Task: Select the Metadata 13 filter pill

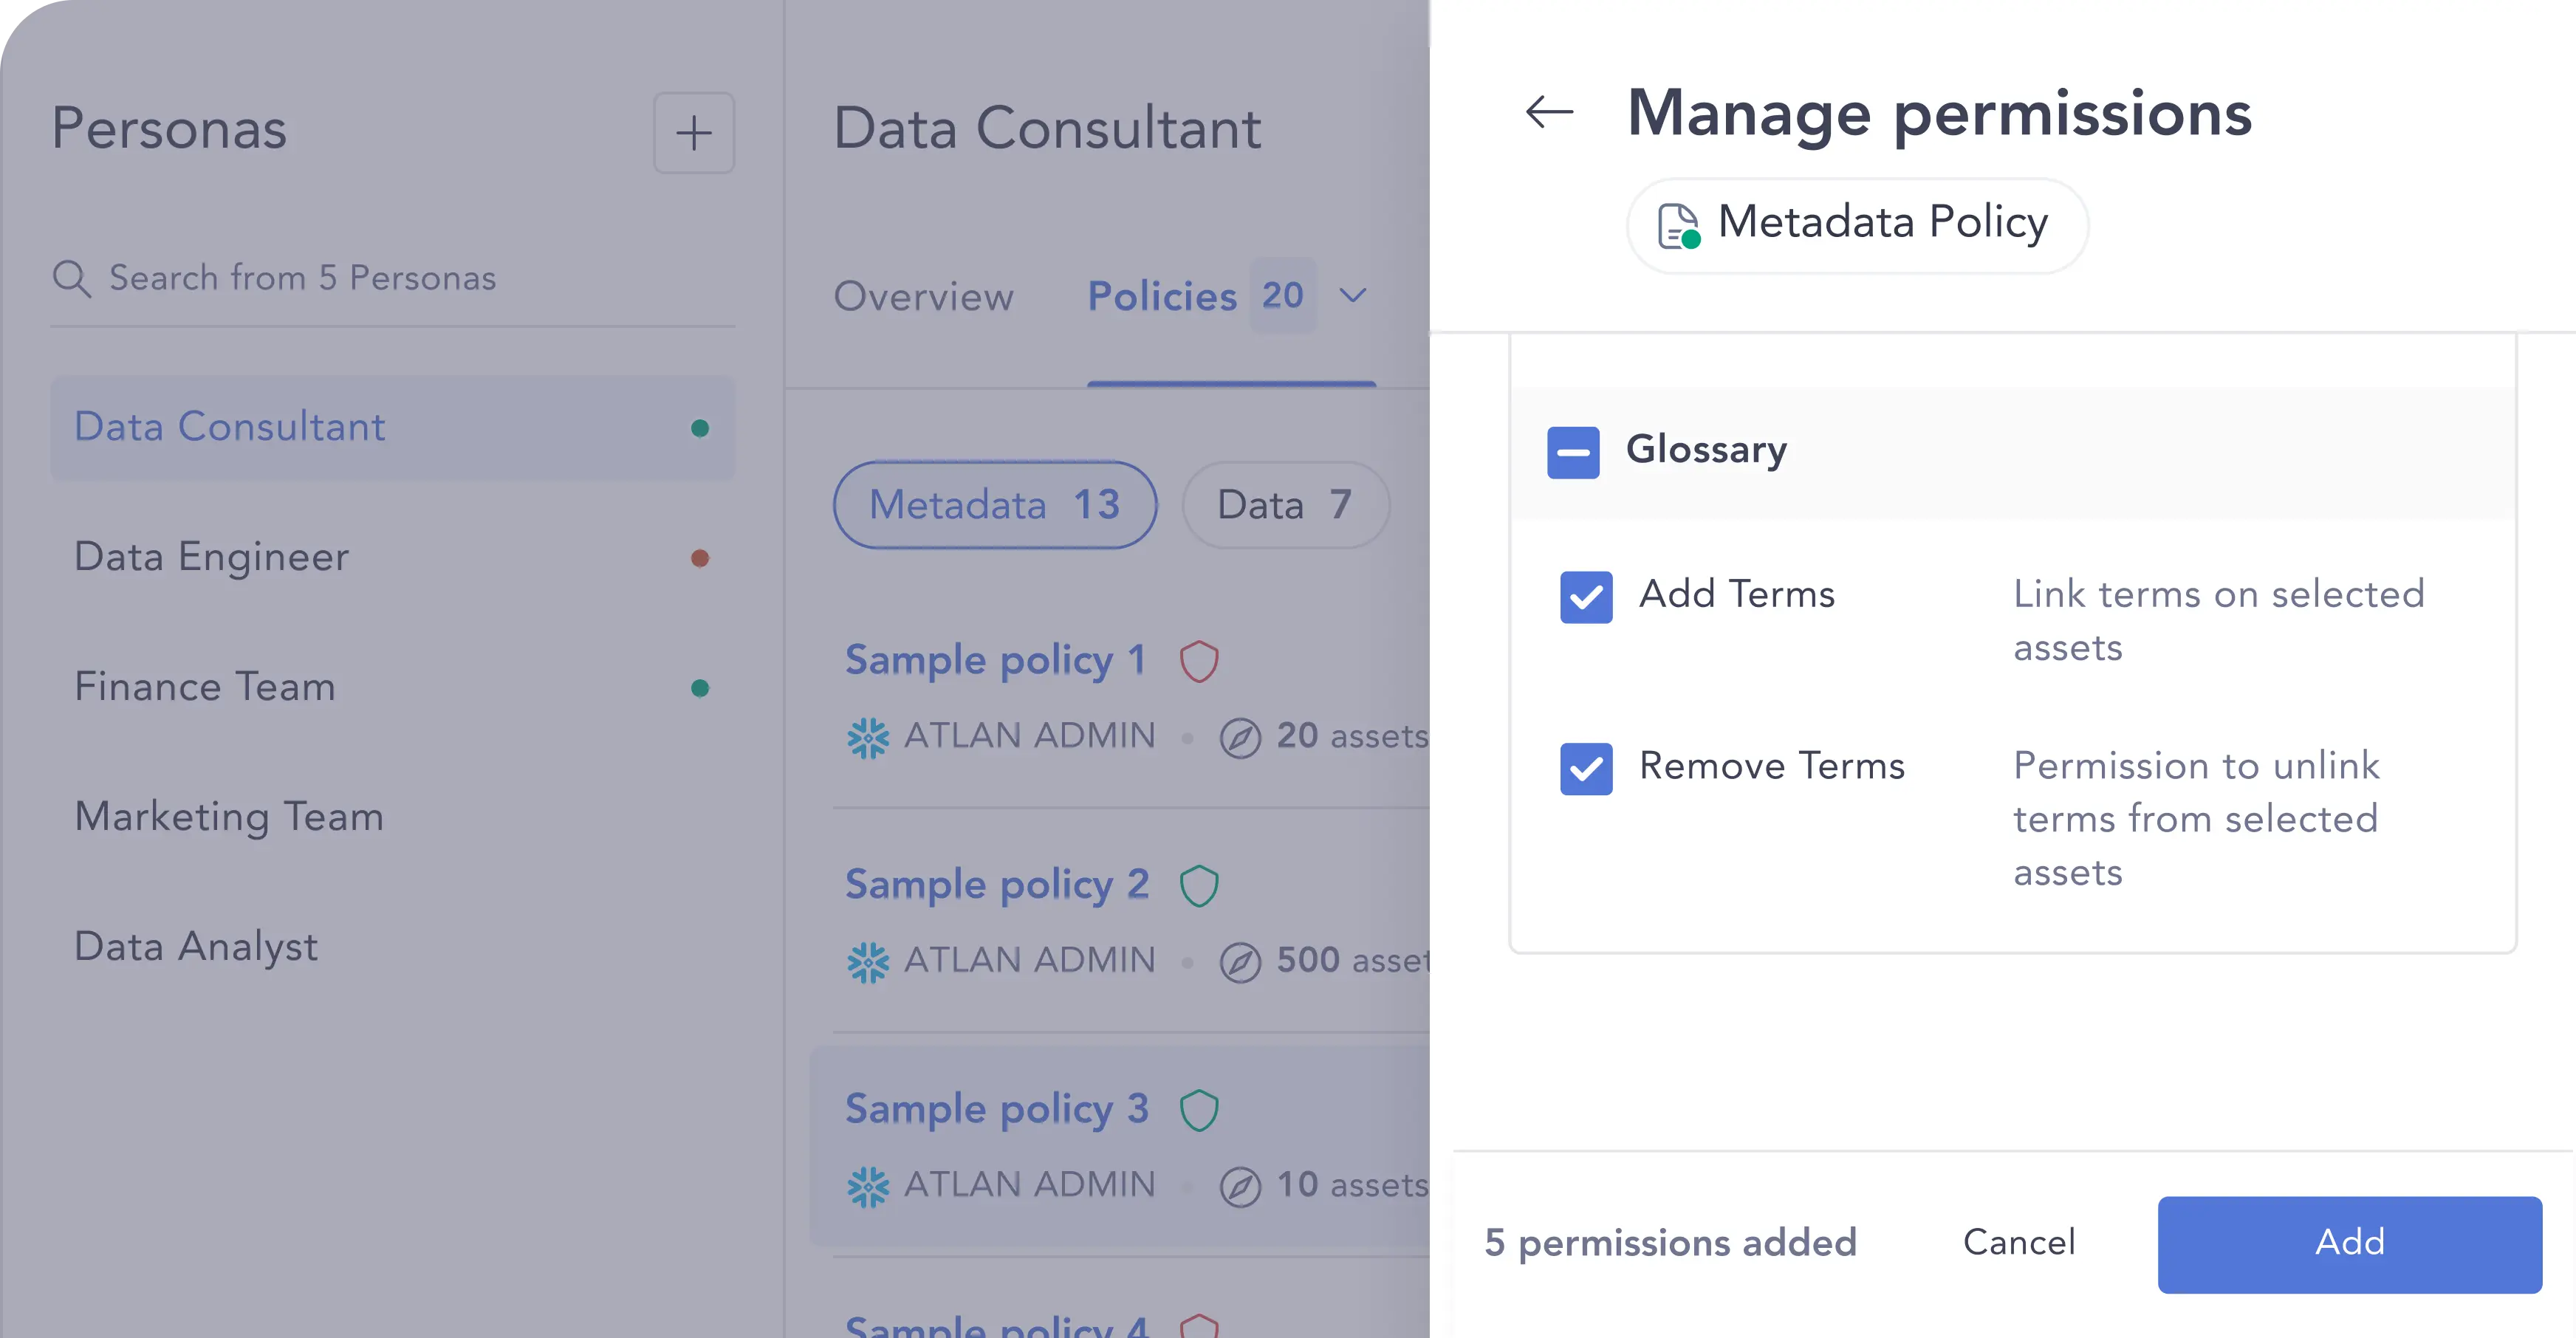Action: [x=995, y=504]
